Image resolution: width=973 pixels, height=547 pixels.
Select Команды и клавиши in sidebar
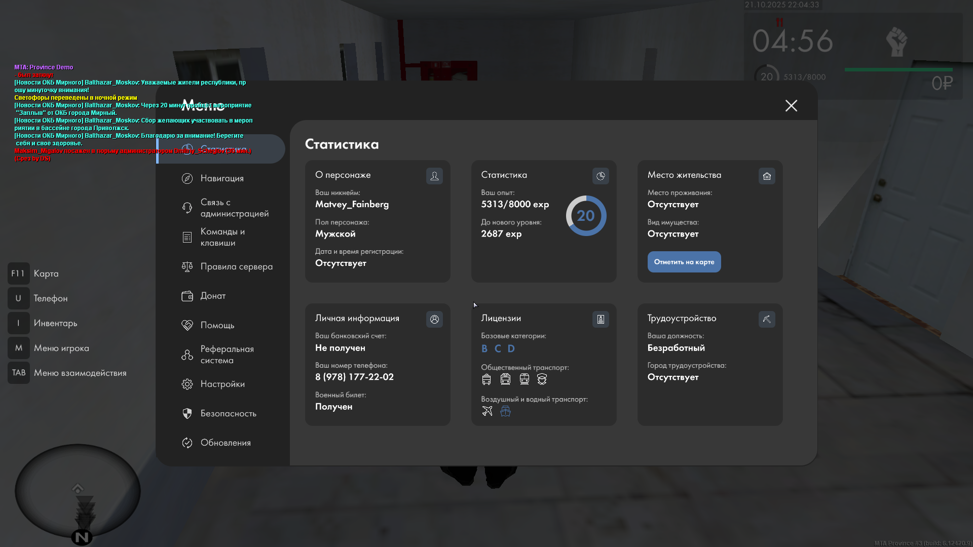coord(222,237)
